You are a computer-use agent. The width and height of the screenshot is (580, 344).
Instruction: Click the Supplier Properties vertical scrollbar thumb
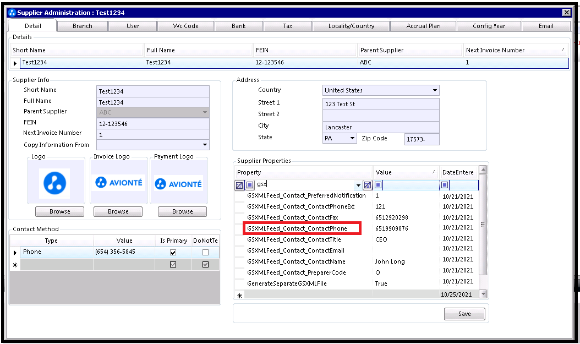pos(483,225)
